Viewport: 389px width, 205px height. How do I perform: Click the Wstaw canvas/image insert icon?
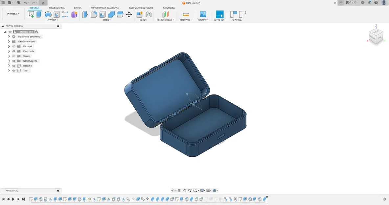[203, 14]
